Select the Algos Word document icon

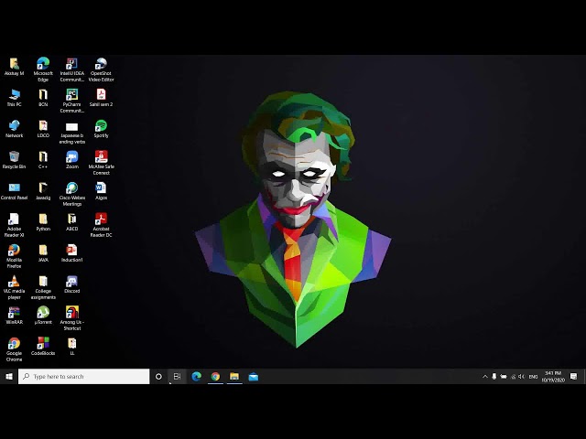101,191
